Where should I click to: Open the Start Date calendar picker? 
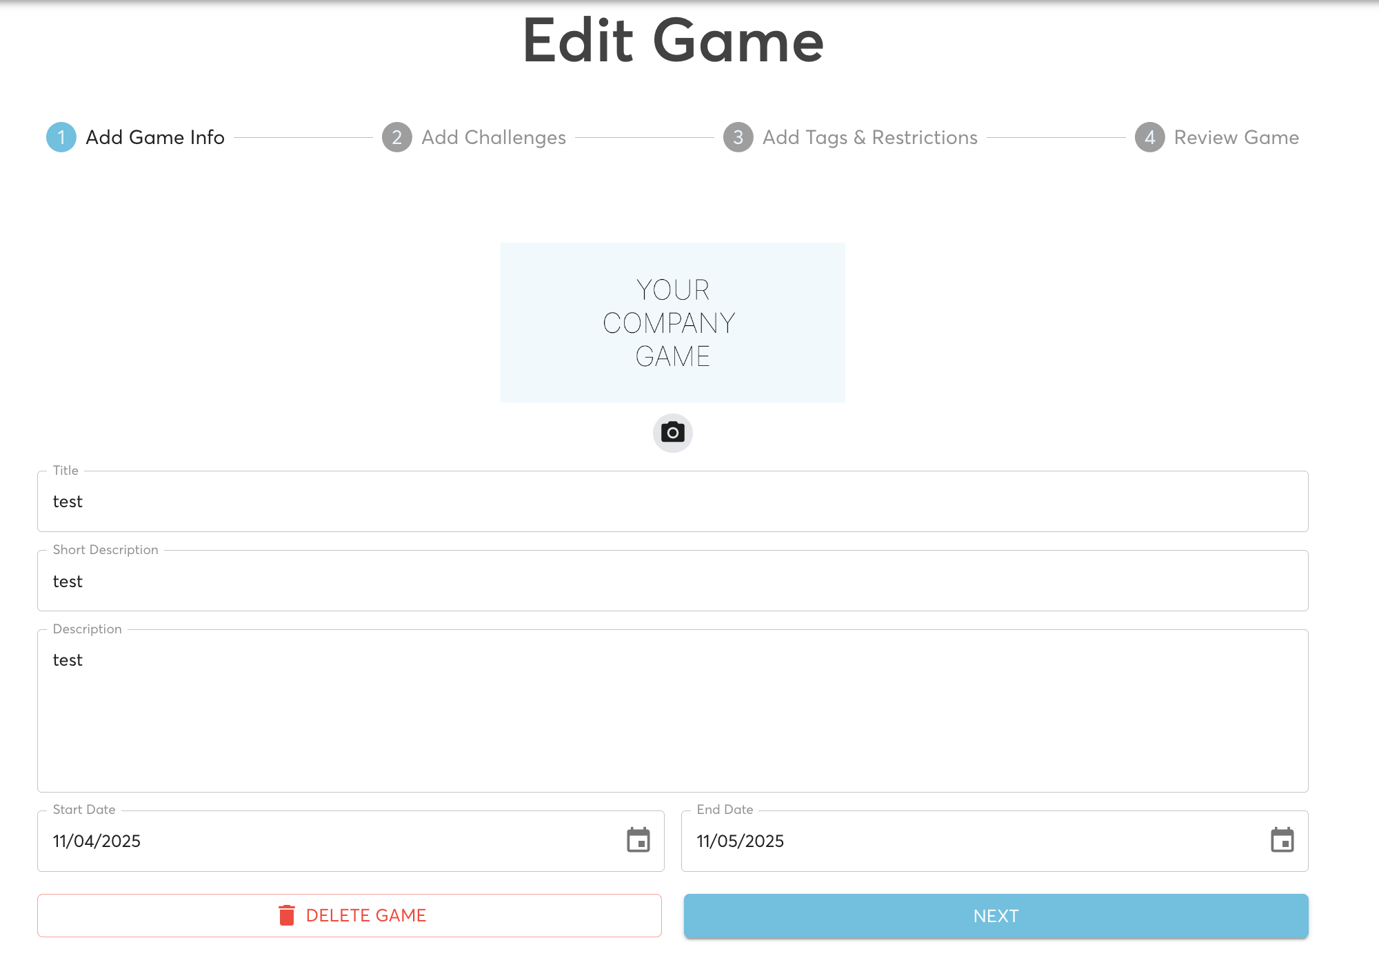point(638,840)
